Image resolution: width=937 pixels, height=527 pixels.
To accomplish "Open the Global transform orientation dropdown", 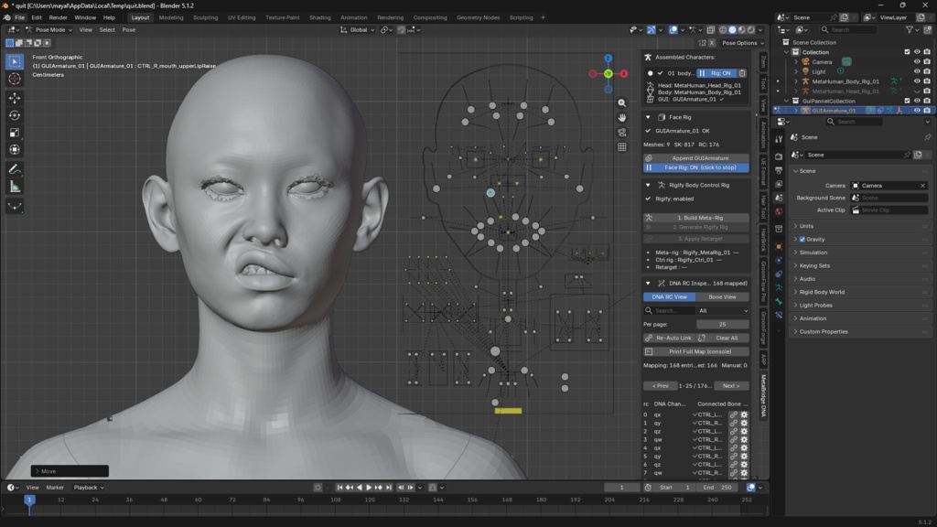I will coord(358,30).
